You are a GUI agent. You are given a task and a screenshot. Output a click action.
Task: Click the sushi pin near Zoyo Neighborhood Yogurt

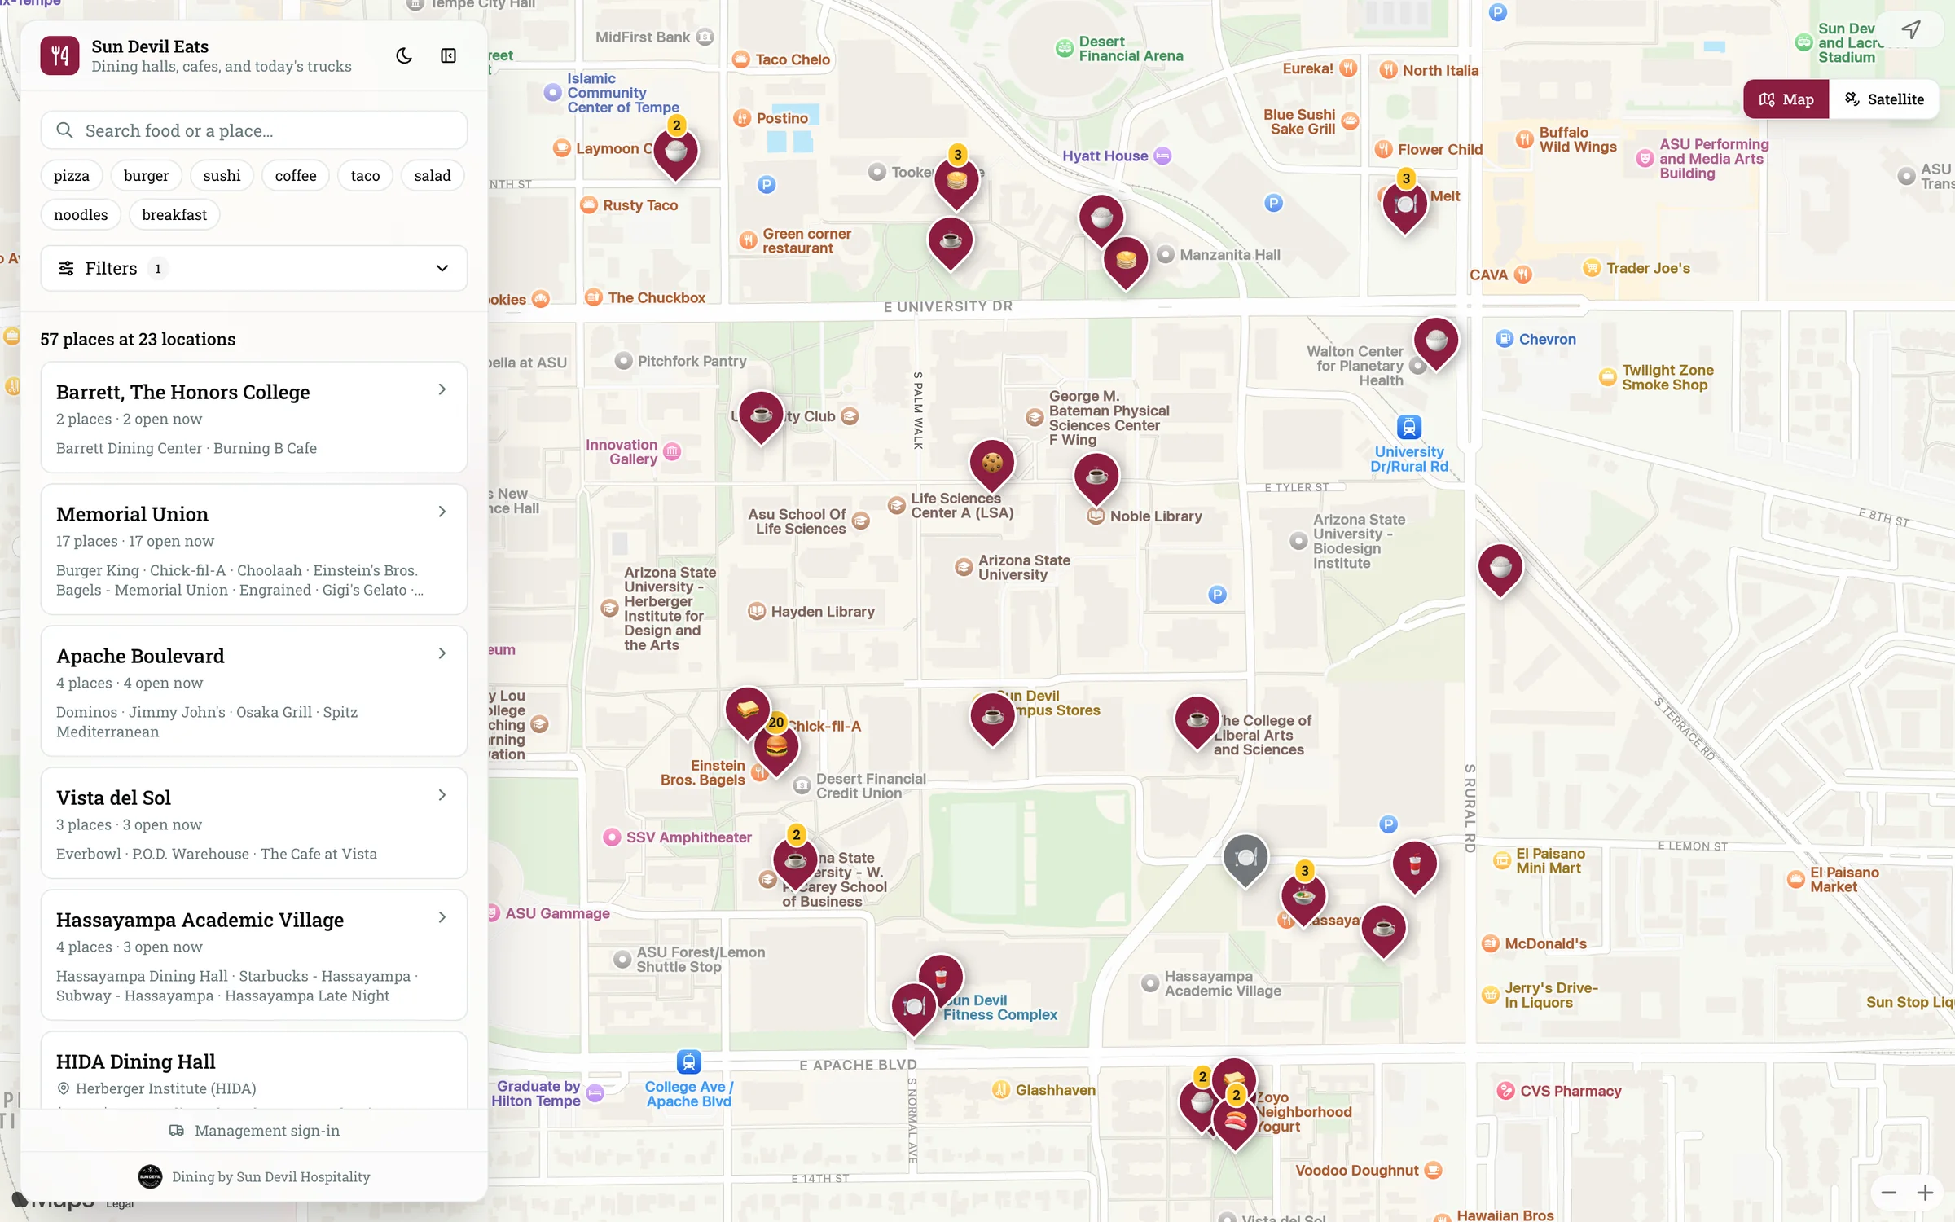(1235, 1124)
